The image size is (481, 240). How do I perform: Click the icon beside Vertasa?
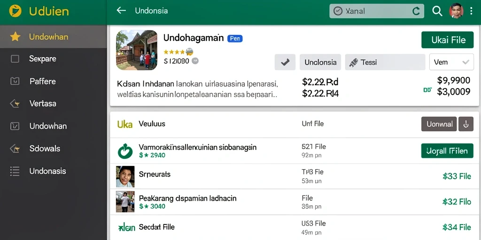(x=15, y=104)
